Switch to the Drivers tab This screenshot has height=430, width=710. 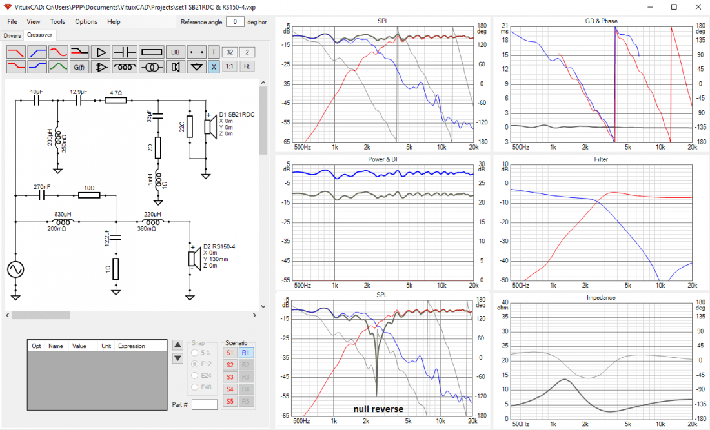tap(12, 36)
